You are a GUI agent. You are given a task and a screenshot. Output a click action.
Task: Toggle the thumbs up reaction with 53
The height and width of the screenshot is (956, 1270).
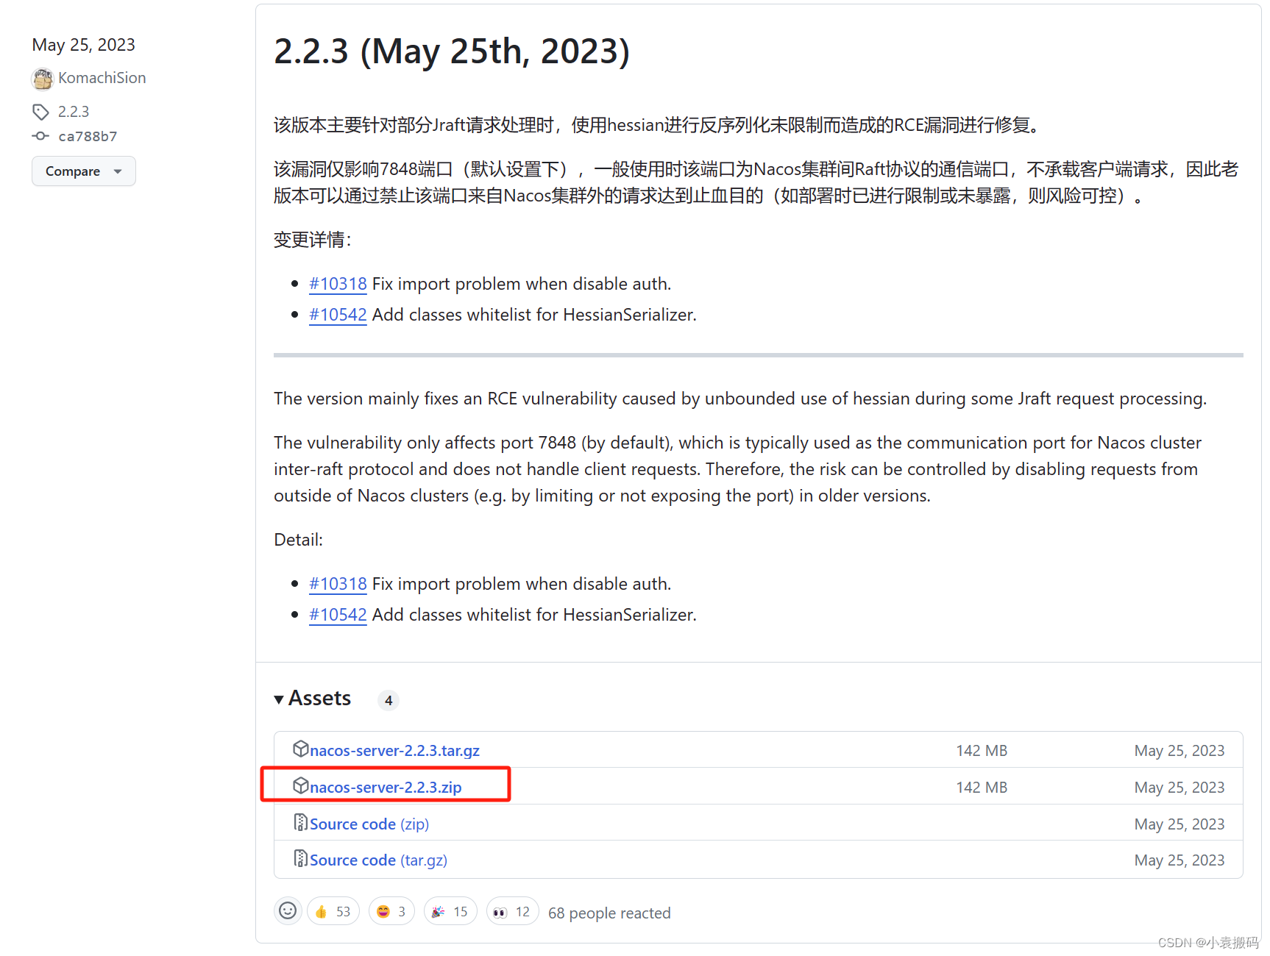(333, 911)
